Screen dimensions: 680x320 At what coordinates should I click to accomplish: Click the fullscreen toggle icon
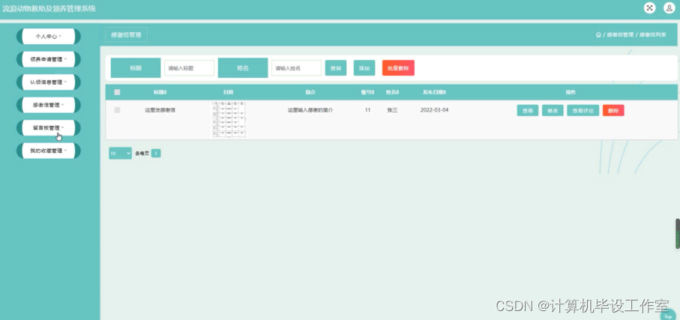coord(650,7)
